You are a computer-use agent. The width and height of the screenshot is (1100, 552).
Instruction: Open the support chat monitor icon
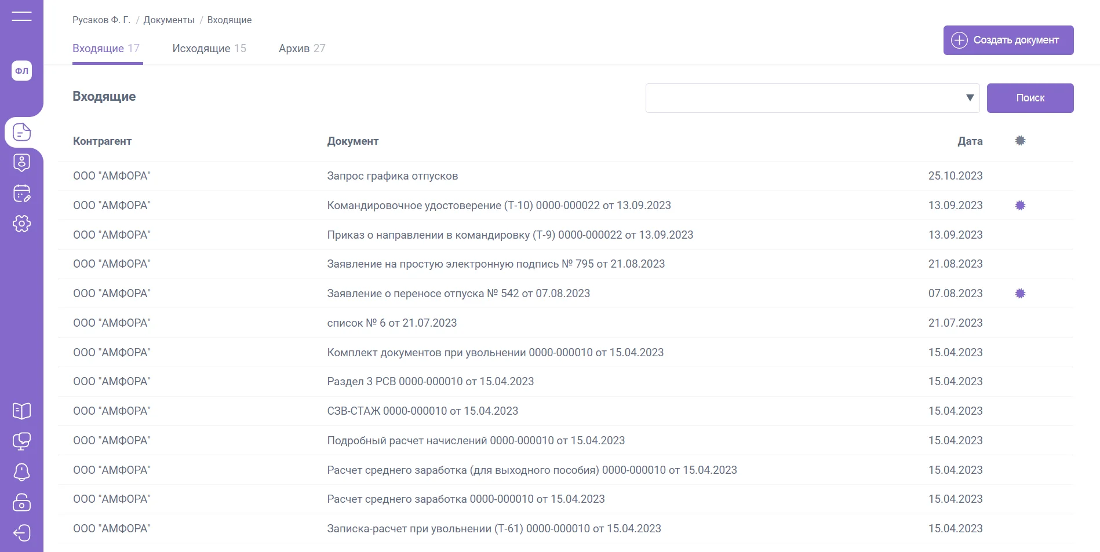point(21,441)
